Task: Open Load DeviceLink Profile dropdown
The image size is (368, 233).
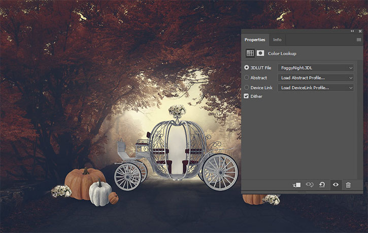Action: [x=316, y=88]
